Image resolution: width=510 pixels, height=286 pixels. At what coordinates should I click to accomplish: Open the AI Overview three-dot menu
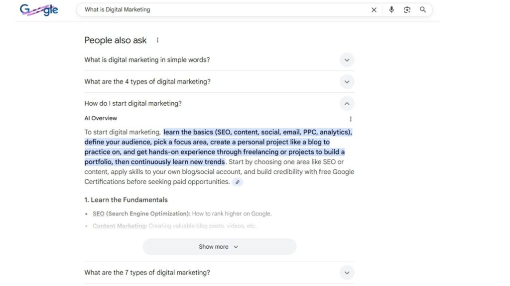(x=351, y=119)
